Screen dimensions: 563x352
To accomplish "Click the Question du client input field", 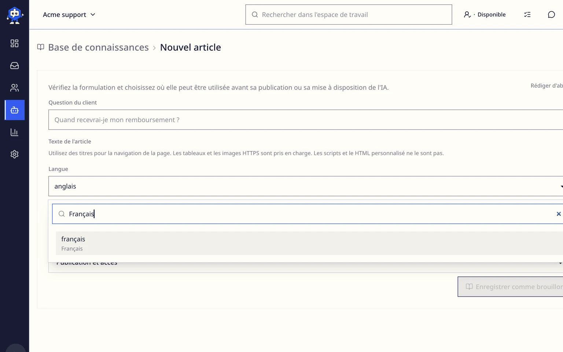I will pos(306,120).
